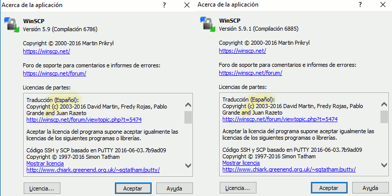Click the scrollbar thumb in left license box

pyautogui.click(x=188, y=118)
